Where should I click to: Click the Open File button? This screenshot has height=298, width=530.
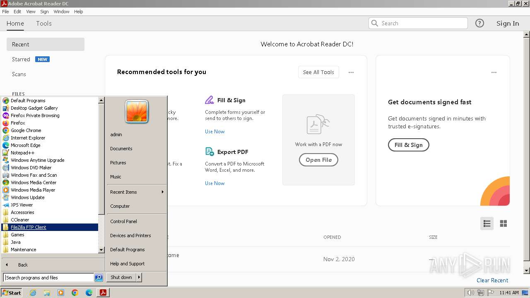(318, 160)
